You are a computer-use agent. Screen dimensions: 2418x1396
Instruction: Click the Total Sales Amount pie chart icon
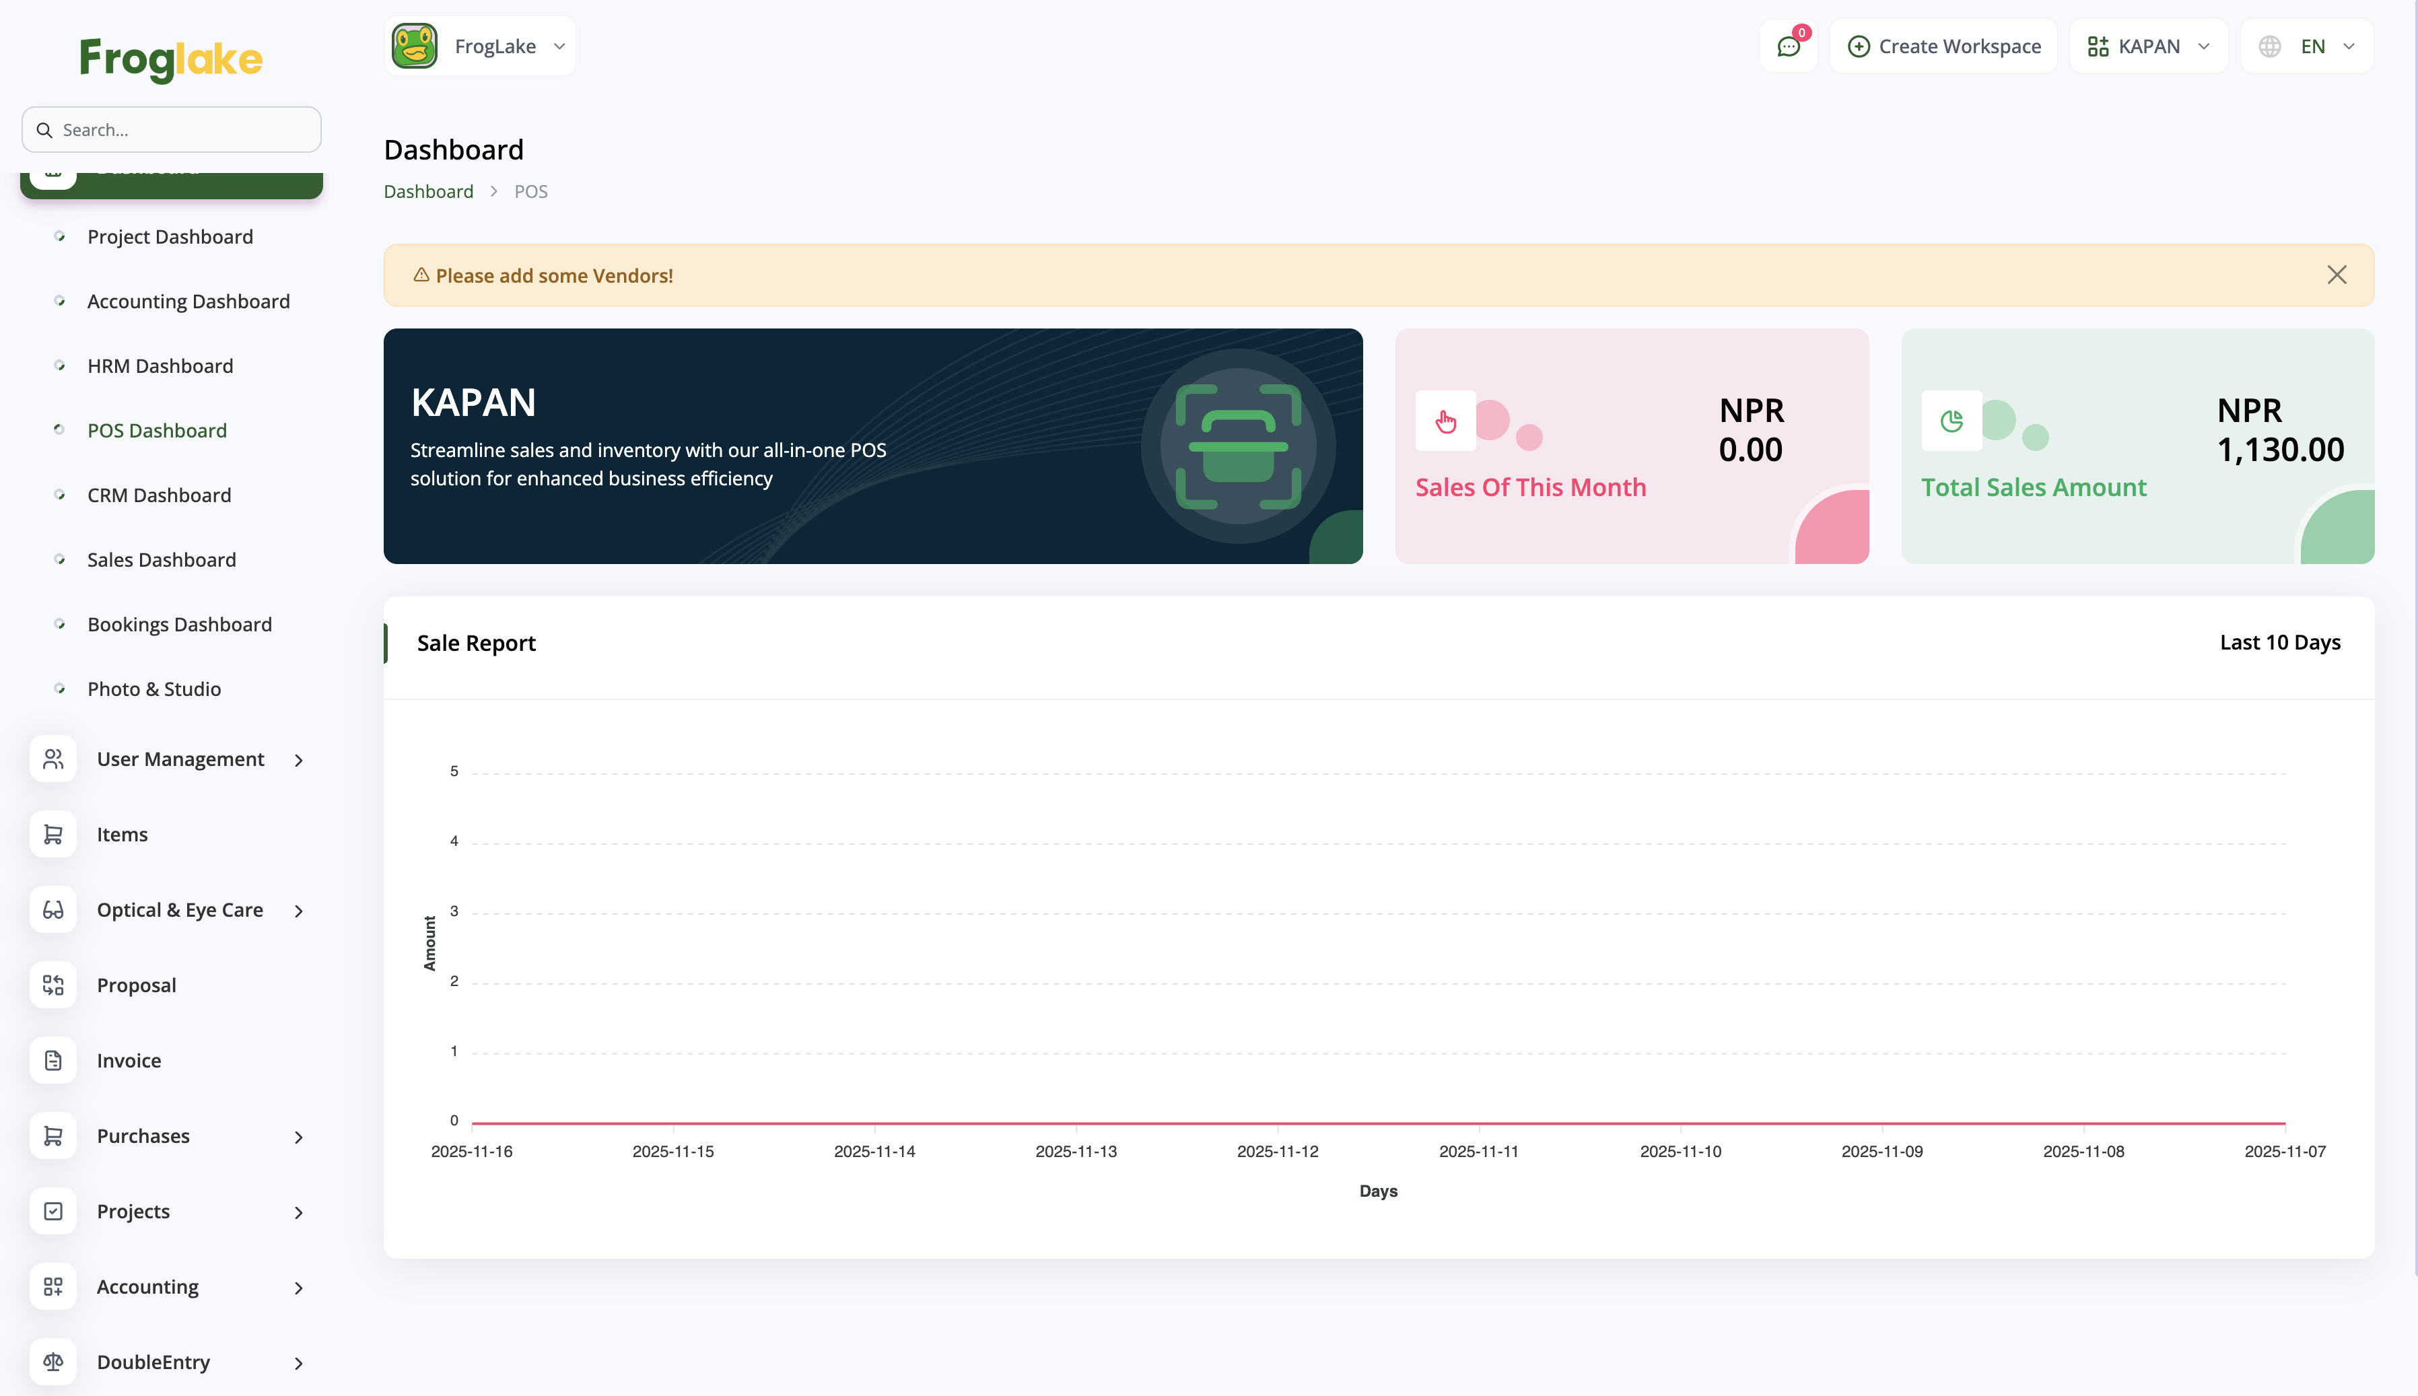pyautogui.click(x=1951, y=421)
